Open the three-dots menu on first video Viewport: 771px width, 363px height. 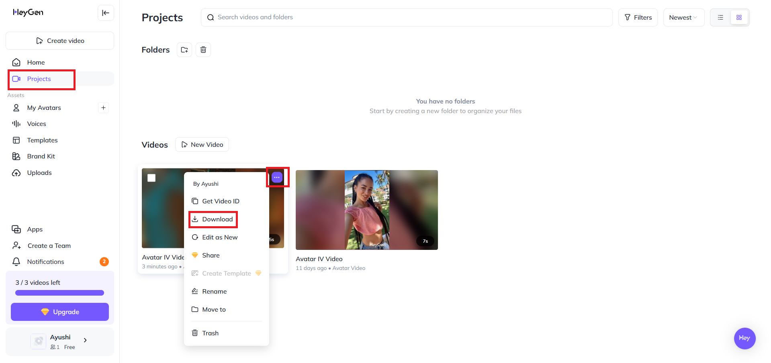point(277,177)
